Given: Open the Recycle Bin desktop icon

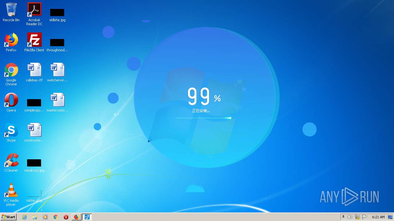Looking at the screenshot, I should coord(11,12).
